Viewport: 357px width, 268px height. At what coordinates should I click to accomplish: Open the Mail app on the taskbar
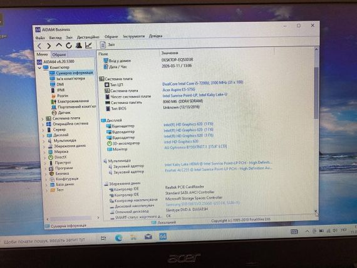pyautogui.click(x=148, y=237)
